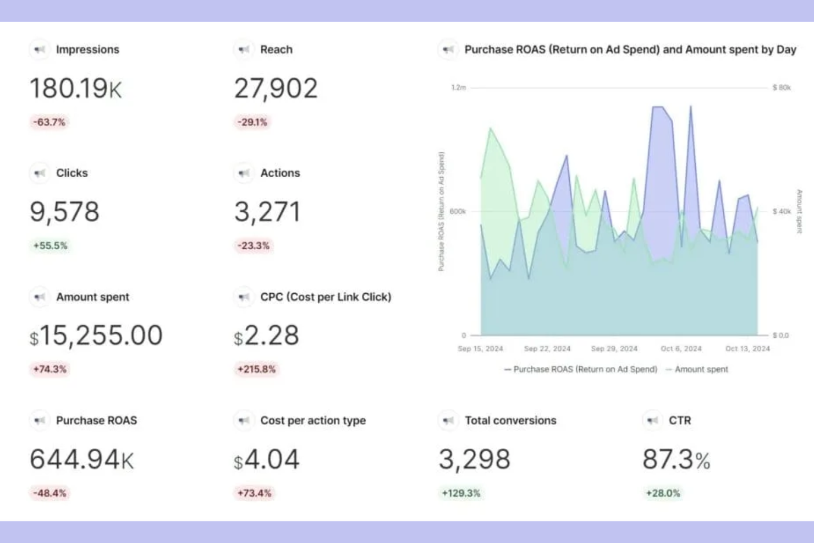The height and width of the screenshot is (543, 814).
Task: Select the +55.5% change badge
Action: (x=50, y=245)
